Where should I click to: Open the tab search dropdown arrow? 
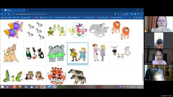coord(2,10)
